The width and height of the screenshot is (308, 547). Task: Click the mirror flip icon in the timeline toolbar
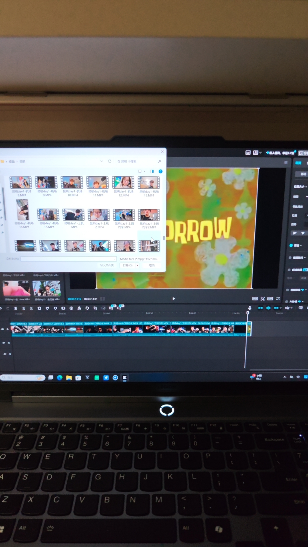(79, 308)
